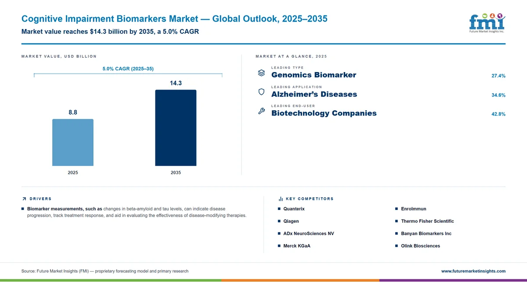Click the Alzheimer's Diseases text
The height and width of the screenshot is (282, 527).
pyautogui.click(x=314, y=94)
